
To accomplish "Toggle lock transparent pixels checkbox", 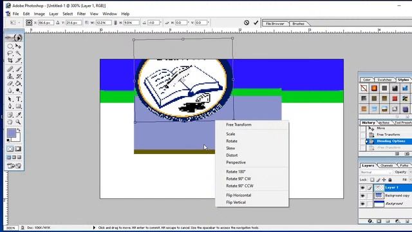I will point(372,180).
